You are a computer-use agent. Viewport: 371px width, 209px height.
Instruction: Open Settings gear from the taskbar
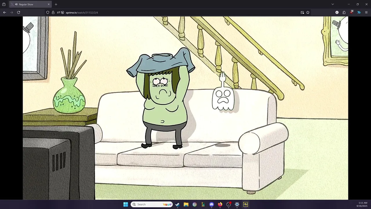237,204
